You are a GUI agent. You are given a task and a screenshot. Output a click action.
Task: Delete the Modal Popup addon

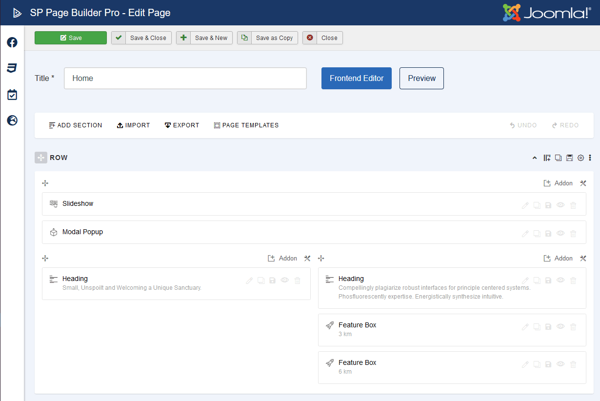(573, 234)
